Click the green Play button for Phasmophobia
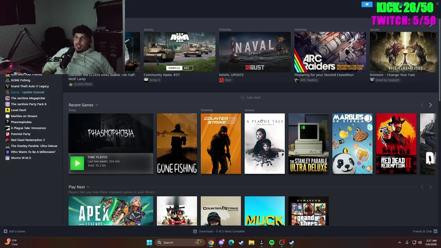 [x=77, y=163]
